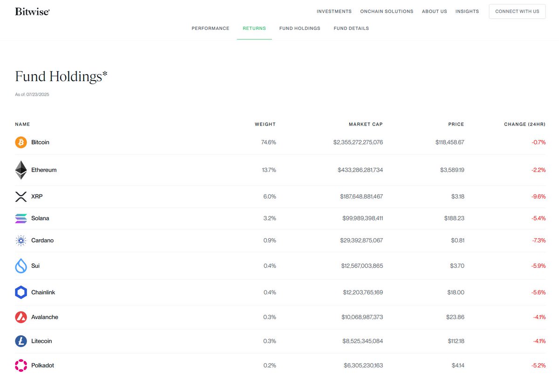Click the Sui droplet icon

pos(21,266)
